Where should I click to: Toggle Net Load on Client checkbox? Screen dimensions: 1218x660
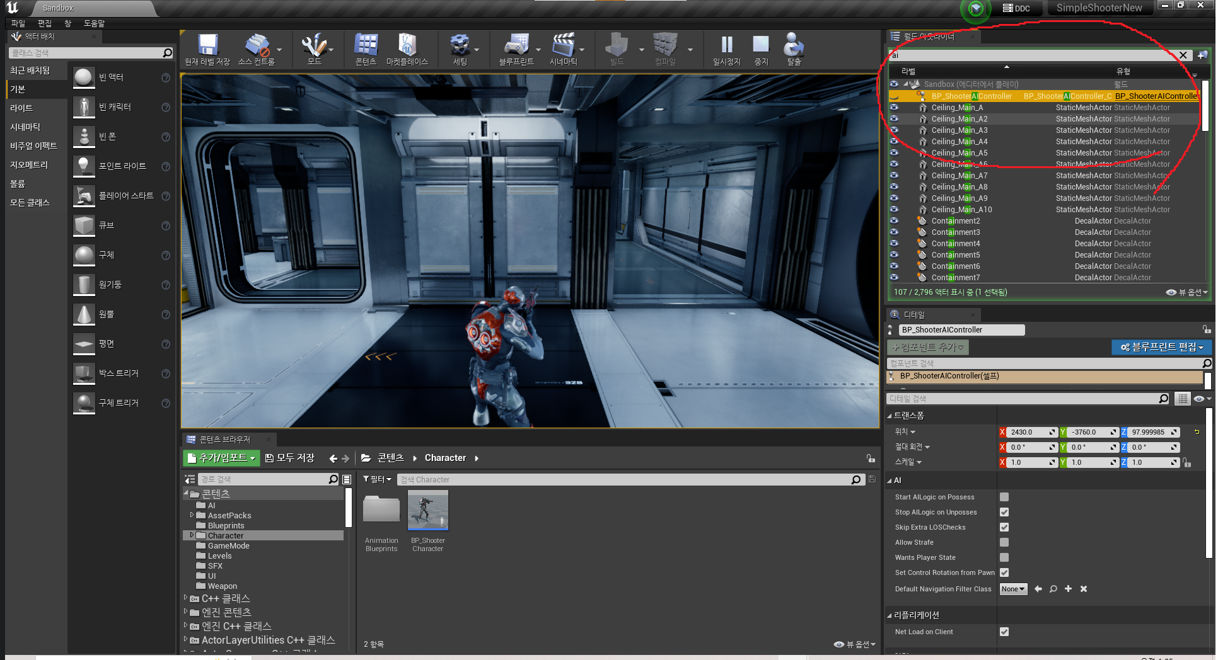click(1004, 632)
